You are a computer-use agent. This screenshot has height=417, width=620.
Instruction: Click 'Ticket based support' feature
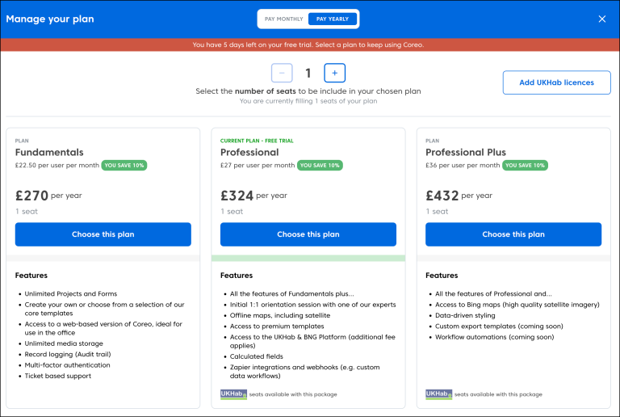[x=58, y=376]
